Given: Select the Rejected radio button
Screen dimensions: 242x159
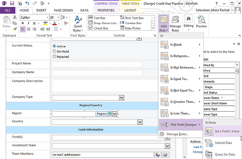Looking at the screenshot, I should click(x=54, y=57).
